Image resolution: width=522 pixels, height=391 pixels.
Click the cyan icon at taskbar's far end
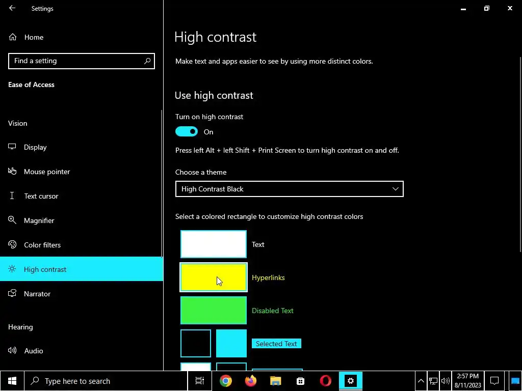[515, 381]
